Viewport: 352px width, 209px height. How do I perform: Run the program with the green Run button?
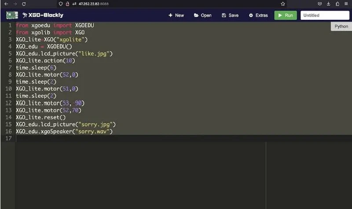tap(285, 15)
